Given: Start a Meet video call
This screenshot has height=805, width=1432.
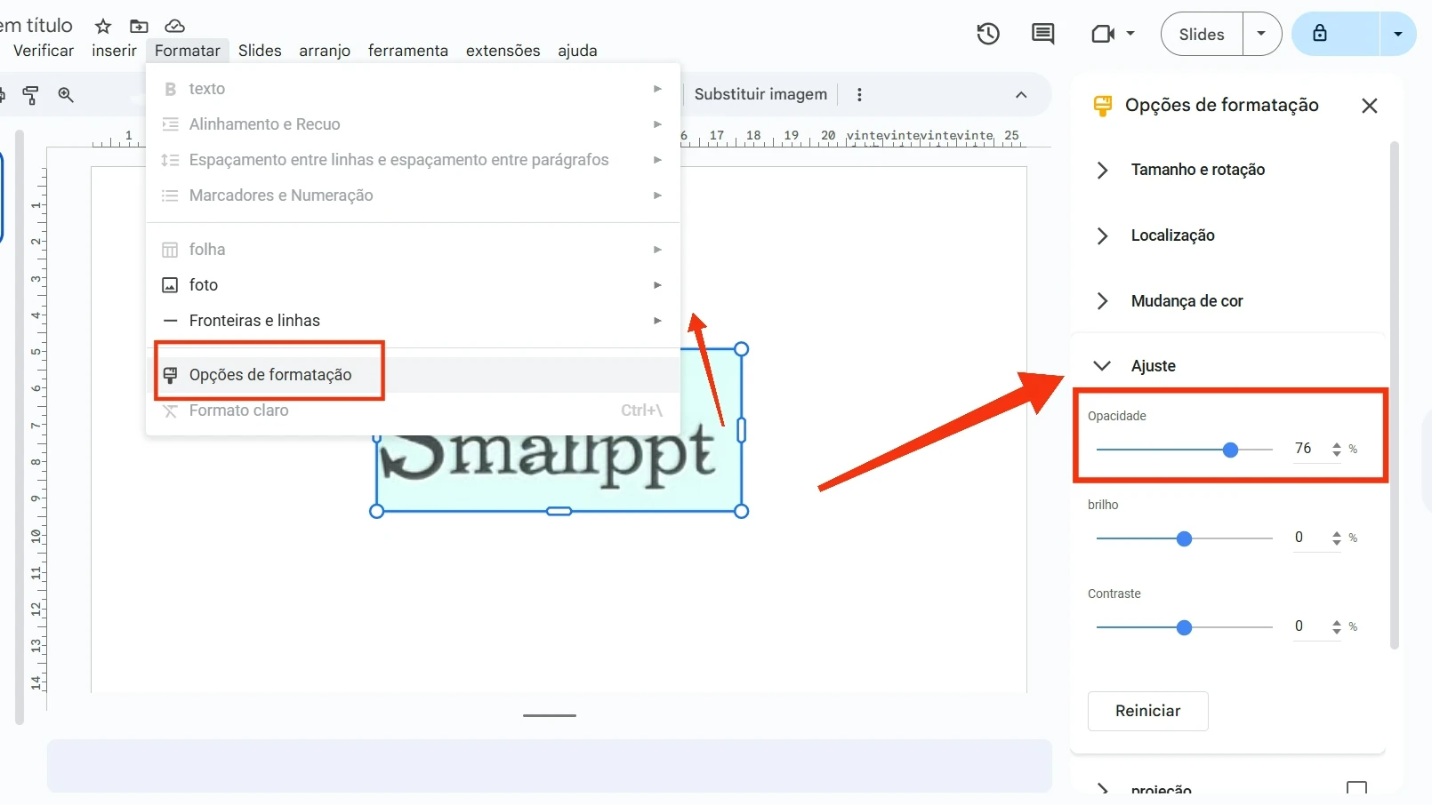Looking at the screenshot, I should [1104, 34].
